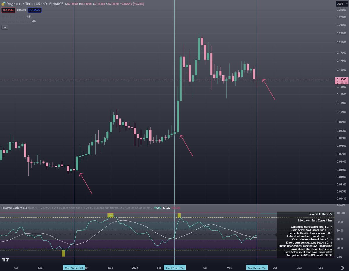Click the yellow alert marker below the October RSI low
Screen dimensions: 349x271
pos(63,254)
